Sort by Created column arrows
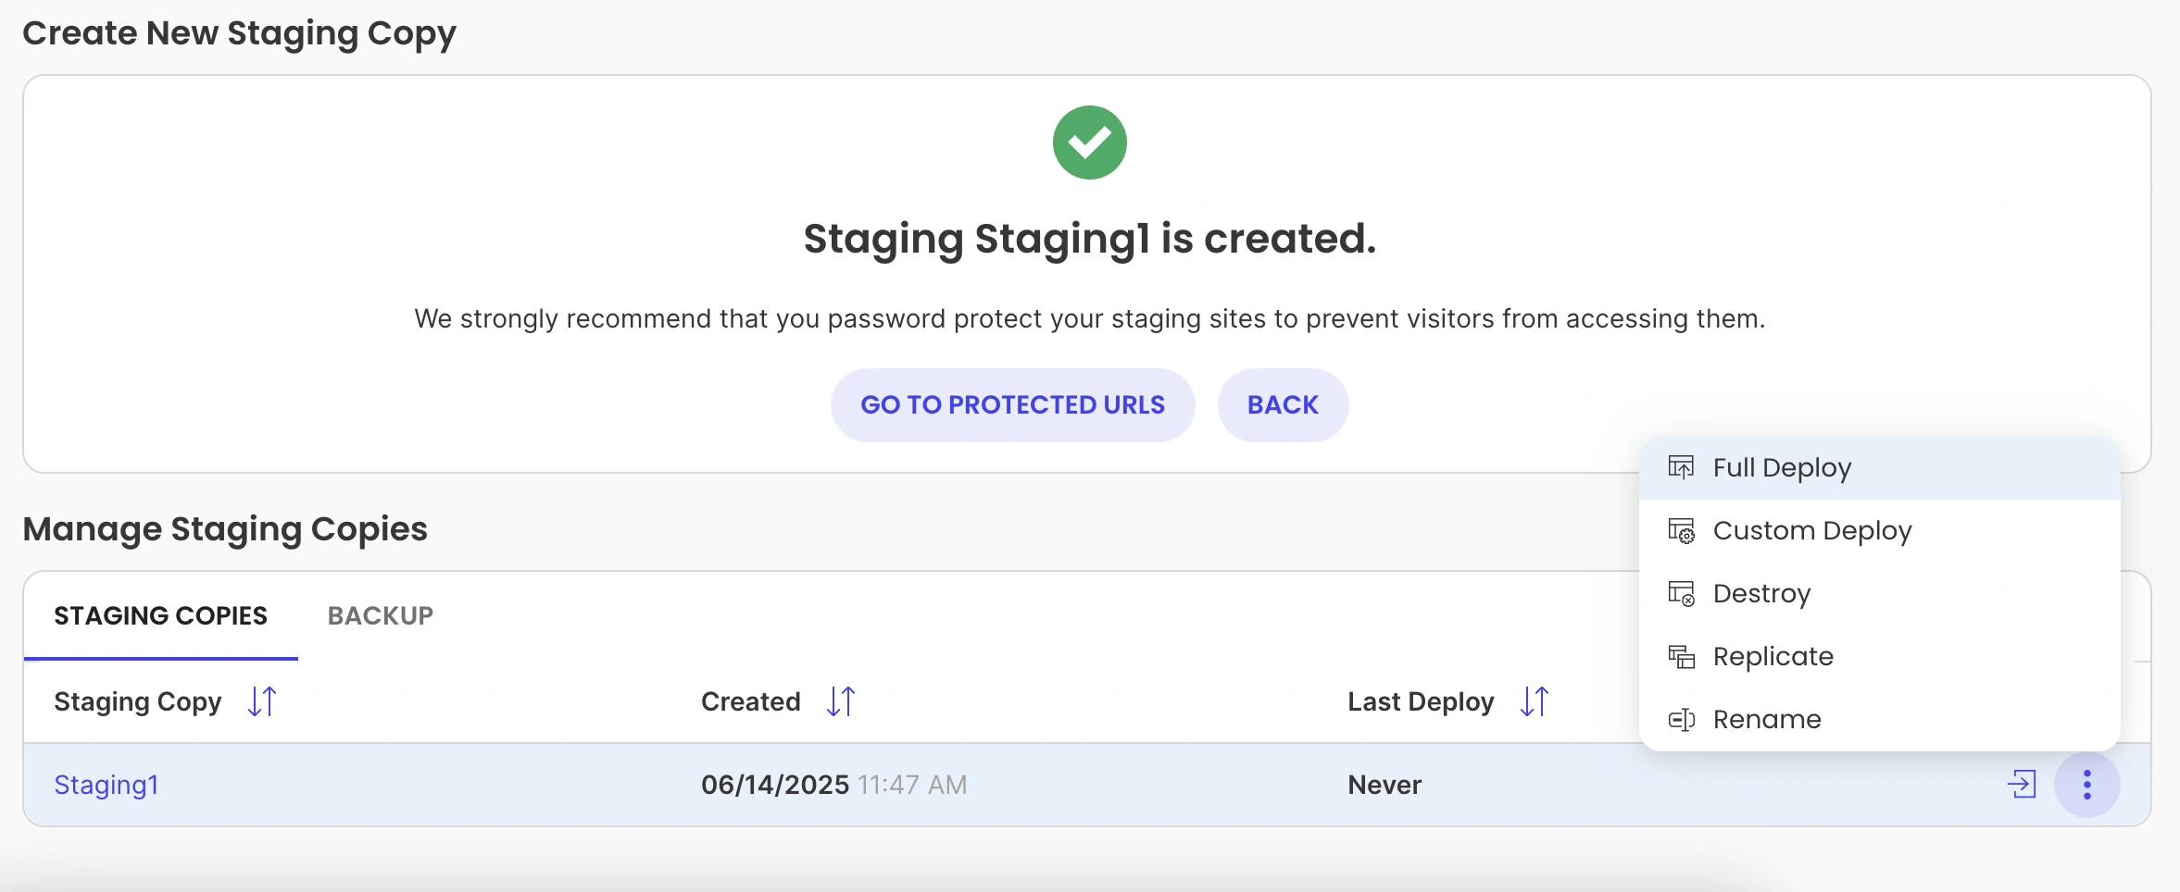 [841, 701]
